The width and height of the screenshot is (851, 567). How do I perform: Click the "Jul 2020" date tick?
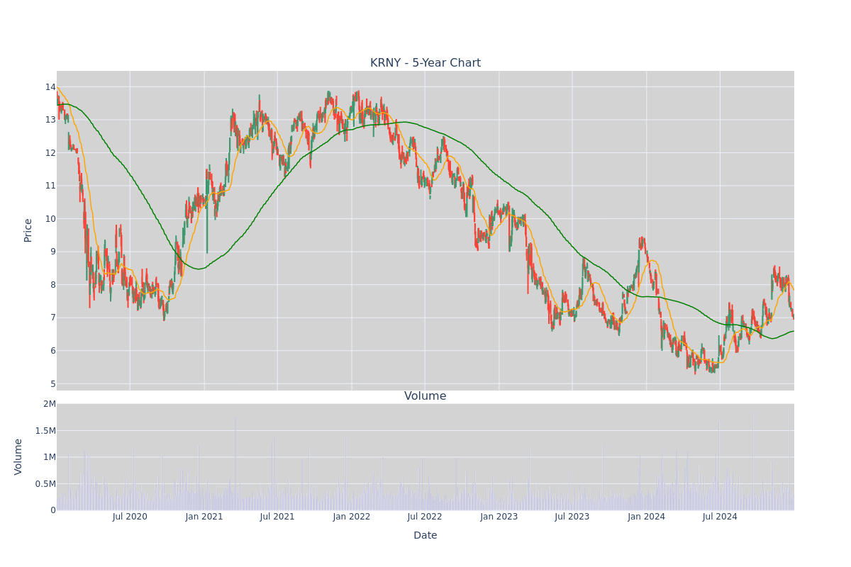pyautogui.click(x=130, y=517)
